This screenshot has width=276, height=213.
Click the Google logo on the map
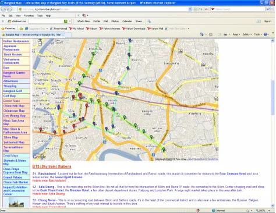[40, 157]
